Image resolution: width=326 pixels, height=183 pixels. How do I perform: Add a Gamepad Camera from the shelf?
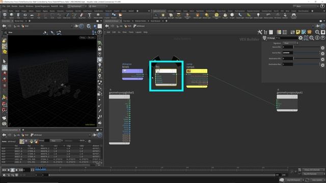point(293,15)
